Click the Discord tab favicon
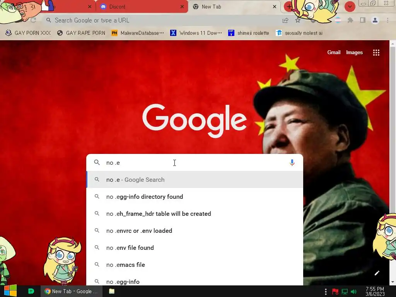 click(x=103, y=7)
